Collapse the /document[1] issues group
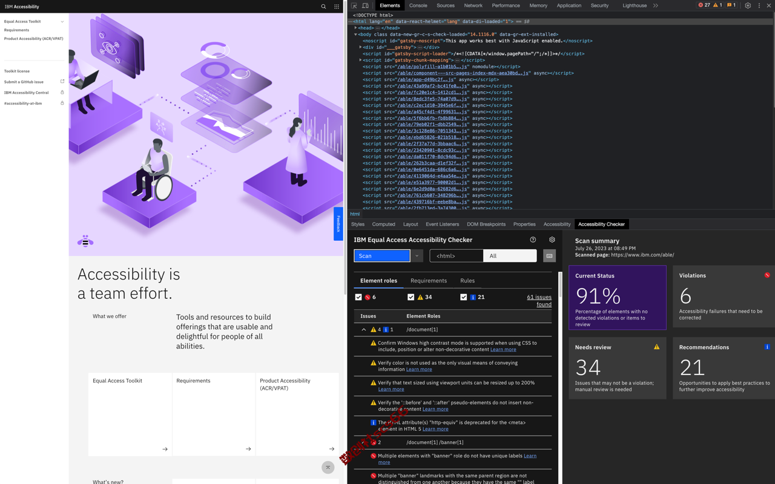The width and height of the screenshot is (775, 484). click(364, 330)
